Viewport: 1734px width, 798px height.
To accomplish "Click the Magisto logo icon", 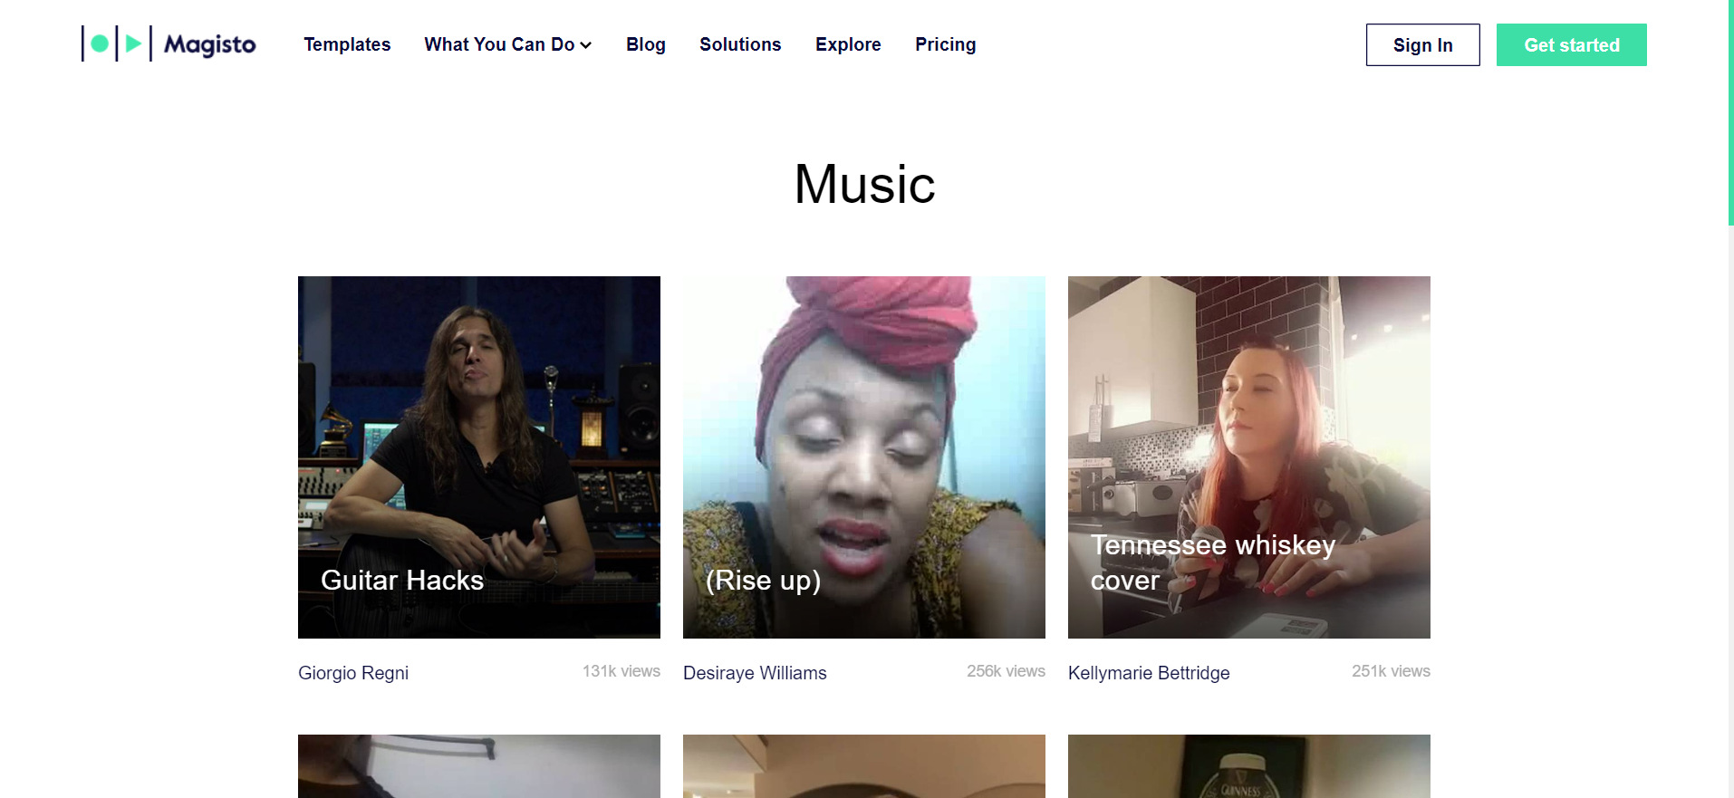I will 114,43.
